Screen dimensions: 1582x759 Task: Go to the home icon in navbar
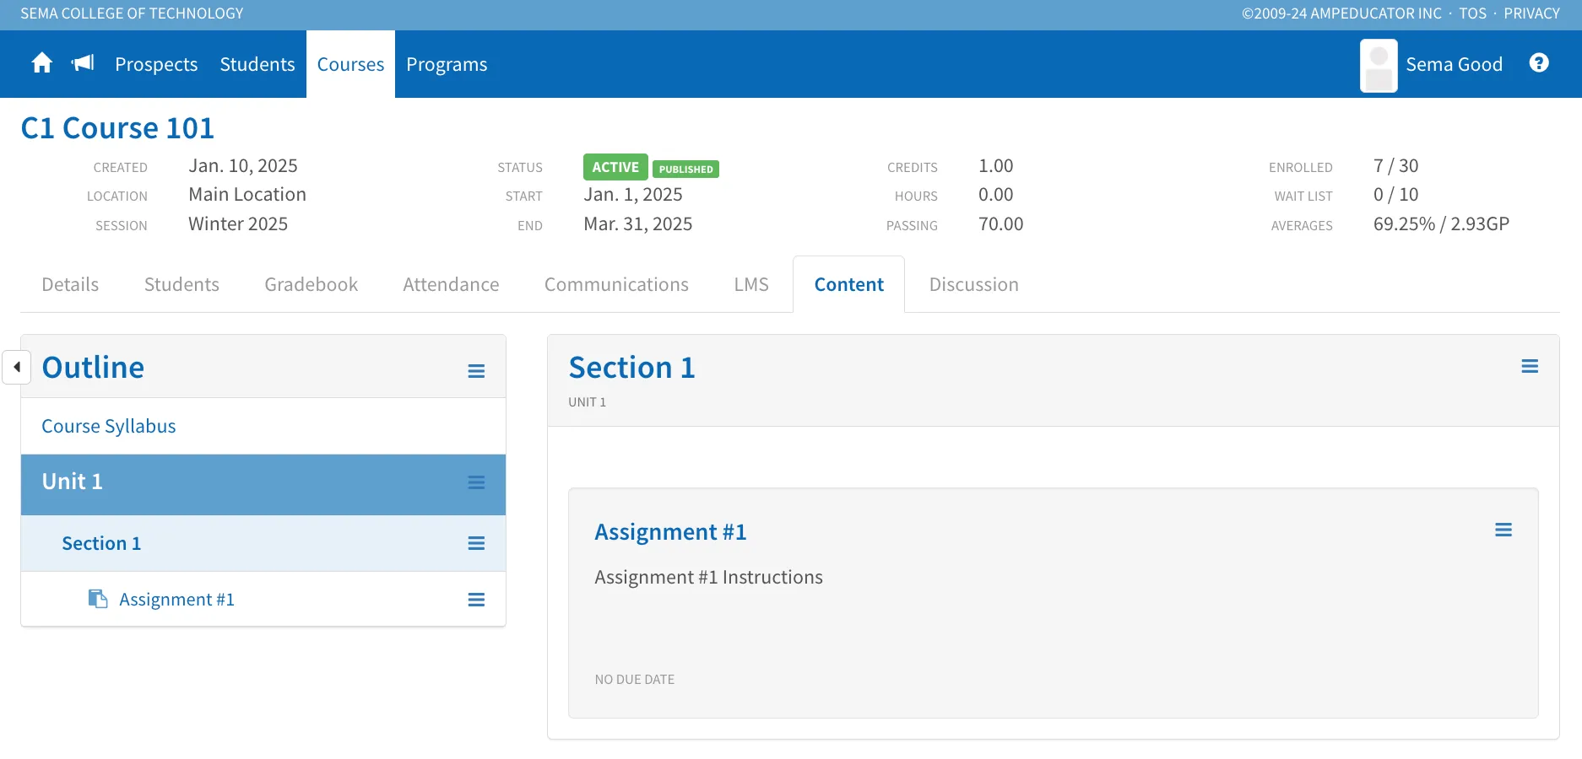[42, 63]
